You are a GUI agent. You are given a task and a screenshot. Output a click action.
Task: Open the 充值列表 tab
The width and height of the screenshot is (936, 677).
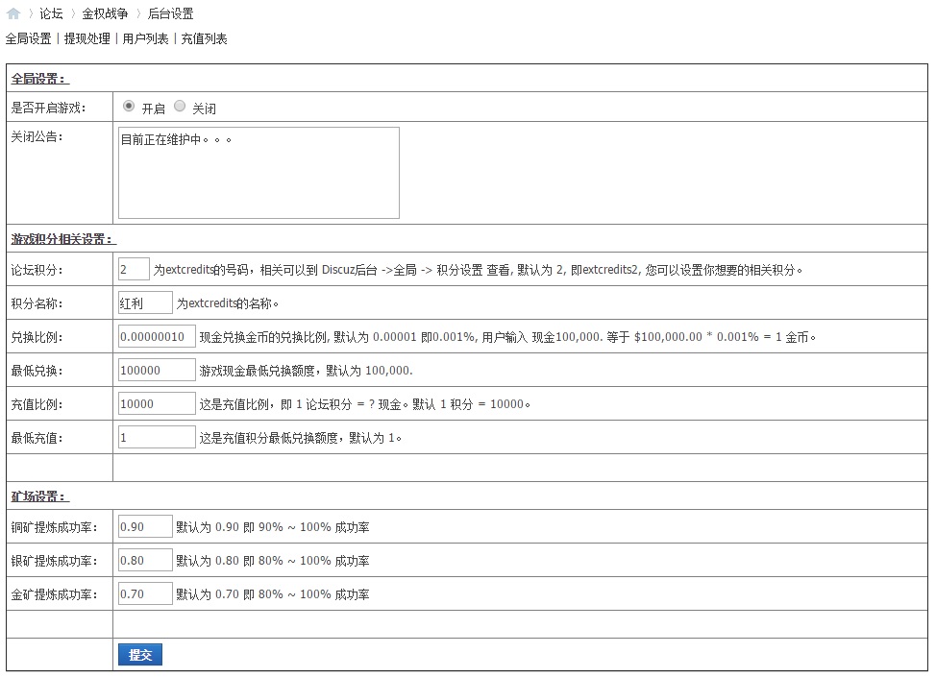tap(205, 39)
